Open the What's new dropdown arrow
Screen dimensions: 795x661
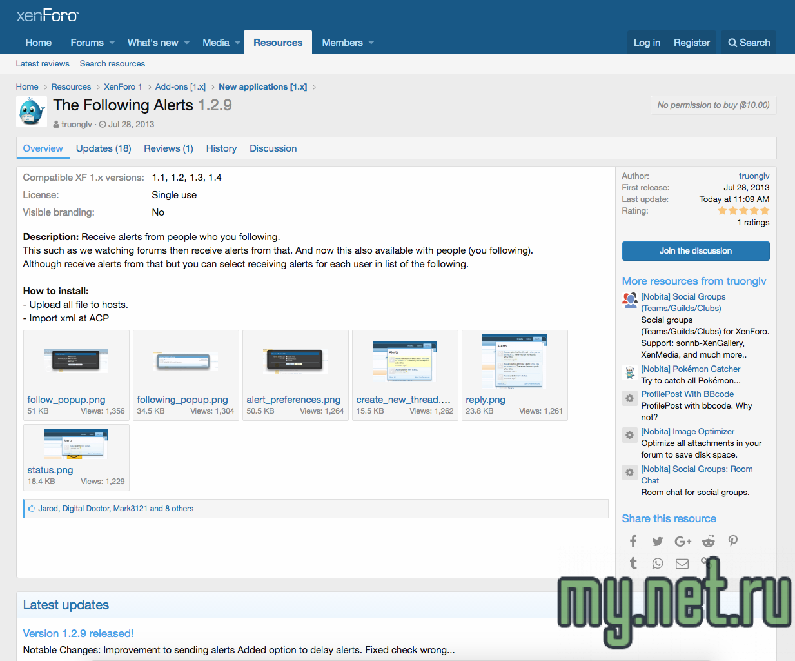point(187,43)
